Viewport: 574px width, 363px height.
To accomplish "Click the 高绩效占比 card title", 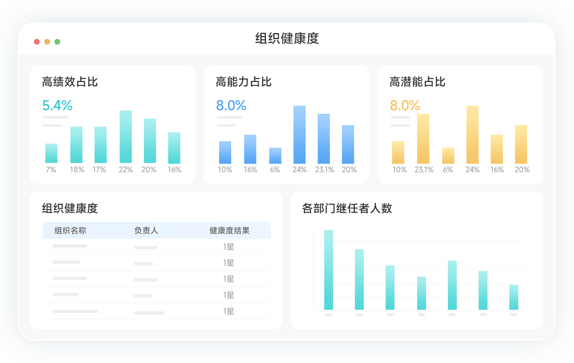I will point(70,82).
